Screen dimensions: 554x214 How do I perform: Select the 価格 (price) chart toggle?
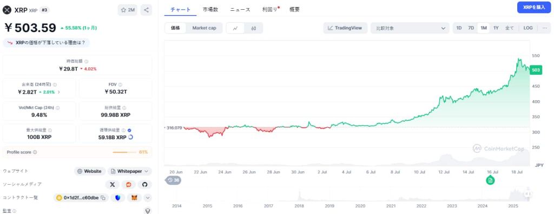click(x=176, y=28)
